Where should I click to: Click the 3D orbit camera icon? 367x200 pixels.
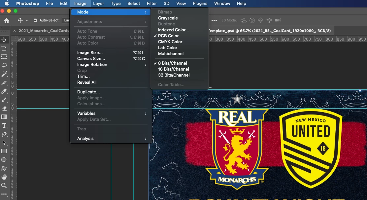[244, 20]
